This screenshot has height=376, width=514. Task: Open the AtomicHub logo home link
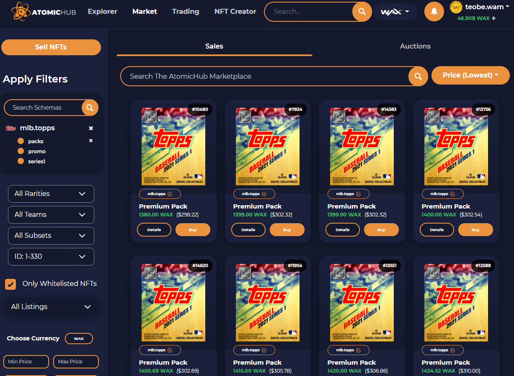[44, 12]
